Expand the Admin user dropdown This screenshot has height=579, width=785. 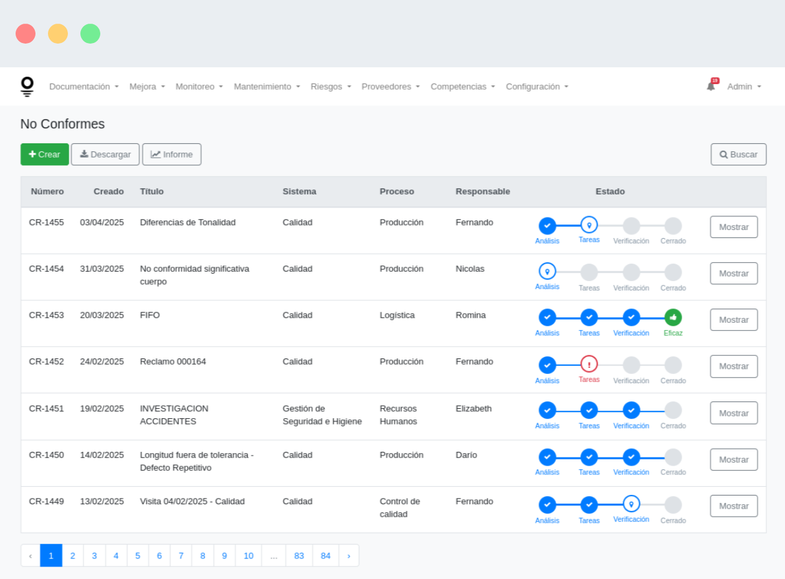point(744,87)
